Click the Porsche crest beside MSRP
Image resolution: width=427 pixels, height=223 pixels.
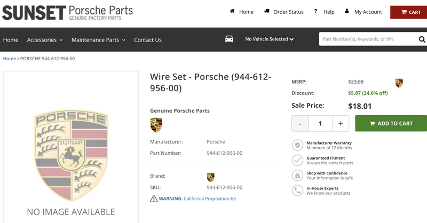[399, 83]
